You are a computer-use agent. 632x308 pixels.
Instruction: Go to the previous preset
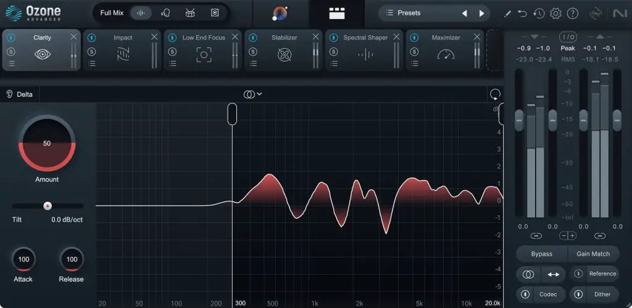464,14
